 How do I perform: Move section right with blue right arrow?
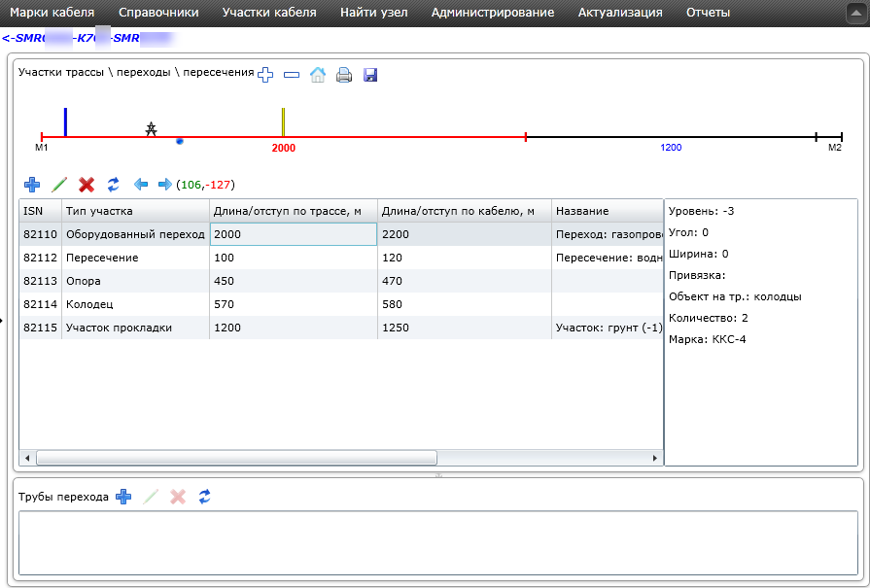(165, 184)
